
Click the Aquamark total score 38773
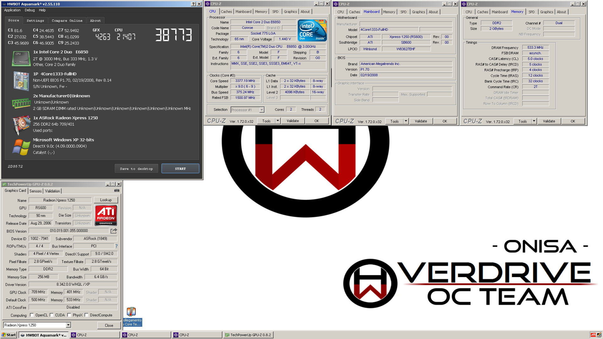tap(174, 35)
